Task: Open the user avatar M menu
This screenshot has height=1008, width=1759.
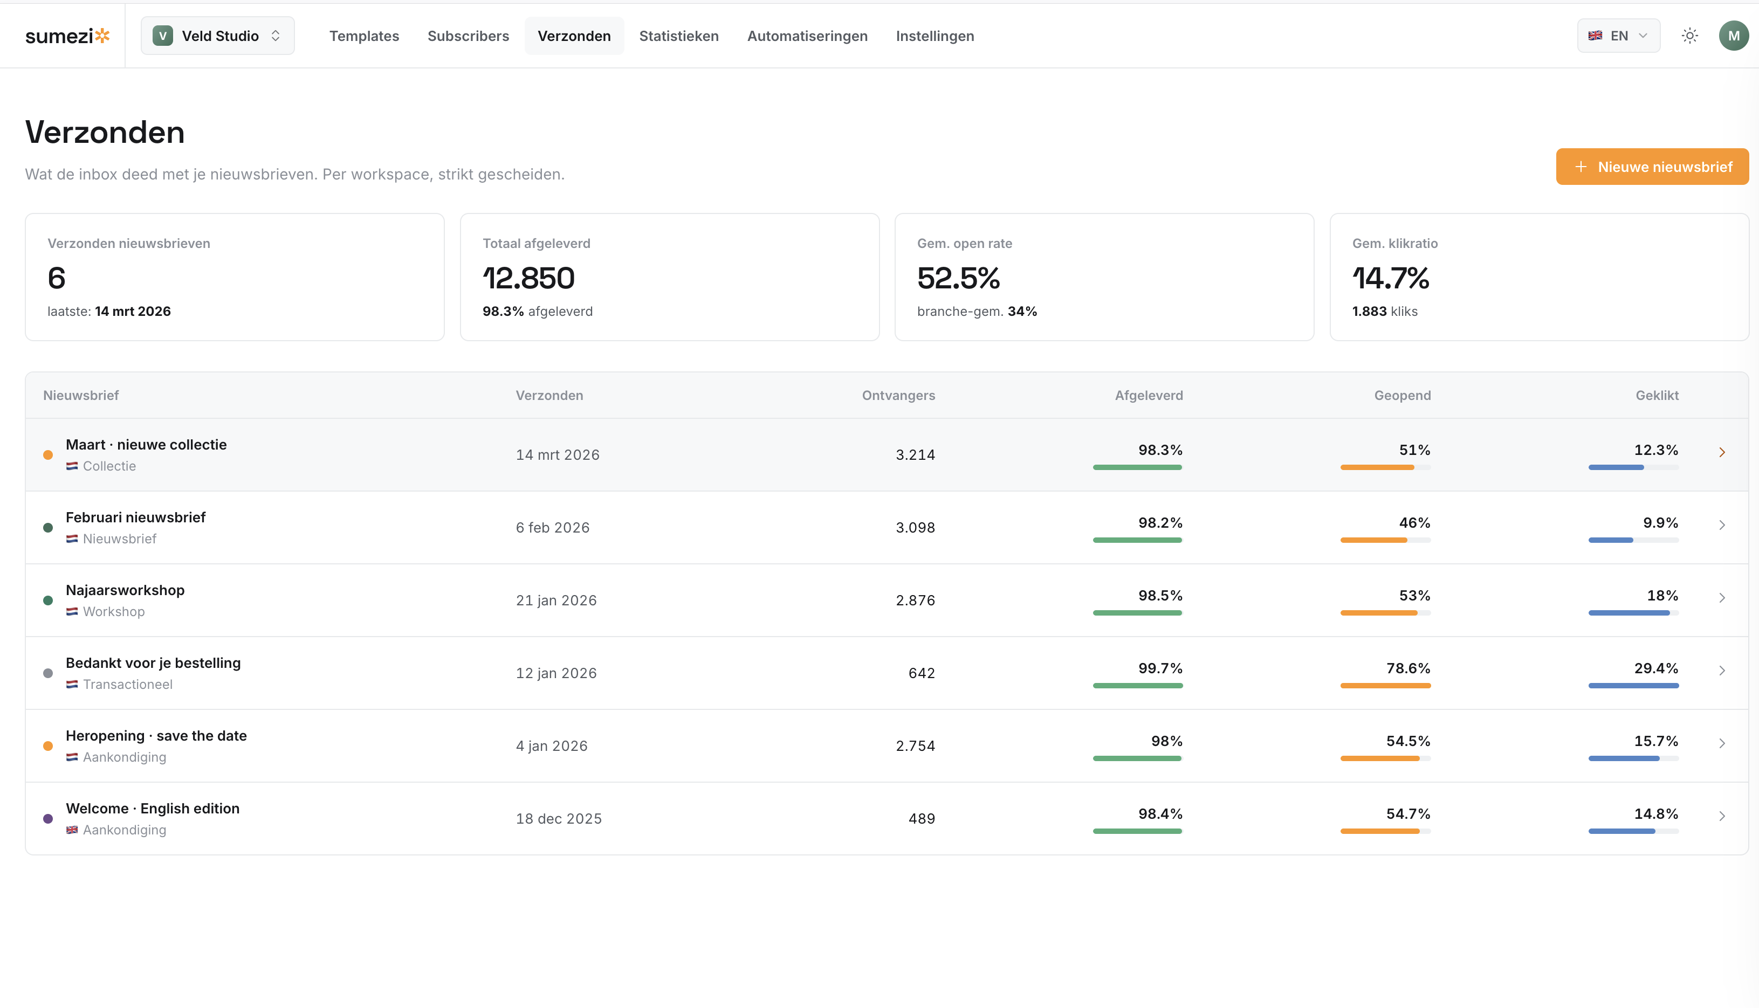Action: 1733,36
